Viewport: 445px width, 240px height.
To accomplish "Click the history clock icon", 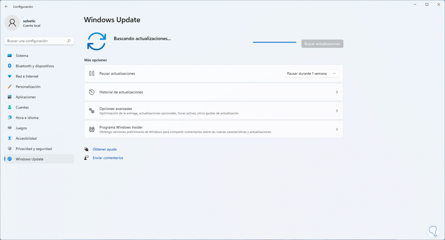I will point(92,92).
